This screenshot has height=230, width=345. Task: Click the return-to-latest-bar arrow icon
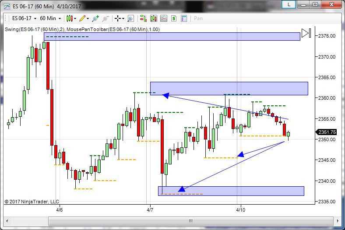306,33
